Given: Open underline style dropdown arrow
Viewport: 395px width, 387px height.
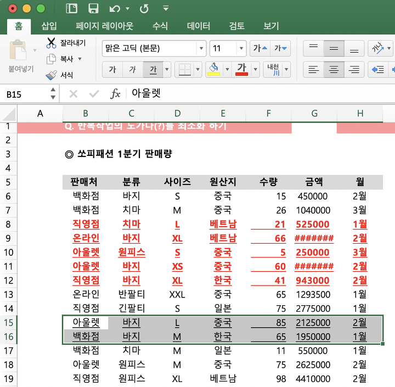Looking at the screenshot, I should [x=167, y=69].
